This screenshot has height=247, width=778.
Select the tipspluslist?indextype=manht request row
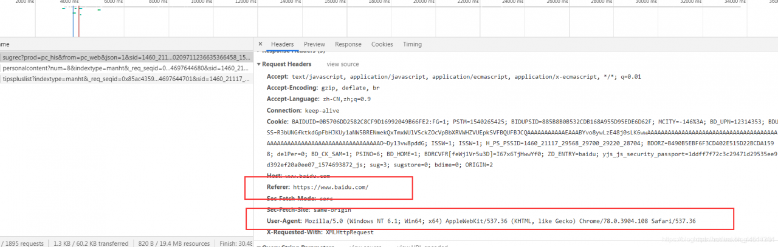pyautogui.click(x=126, y=79)
